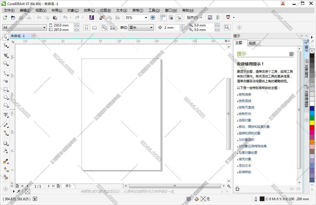Viewport: 316px width, 205px height.
Task: Select the Text tool (字)
Action: 6,115
